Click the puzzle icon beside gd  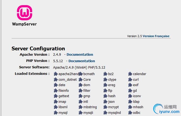pos(130,90)
